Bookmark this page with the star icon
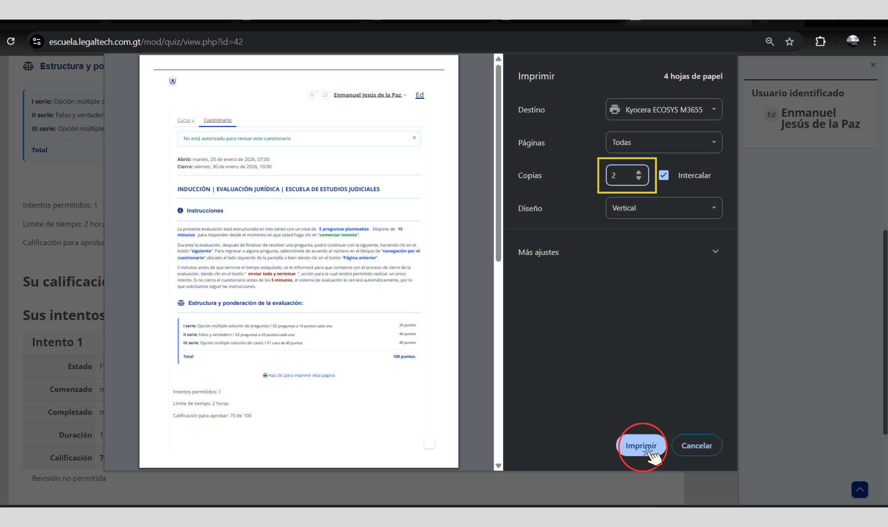This screenshot has height=527, width=888. coord(790,42)
